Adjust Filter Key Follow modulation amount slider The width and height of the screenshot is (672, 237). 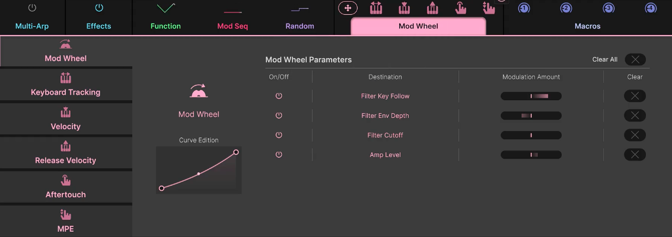tap(531, 96)
